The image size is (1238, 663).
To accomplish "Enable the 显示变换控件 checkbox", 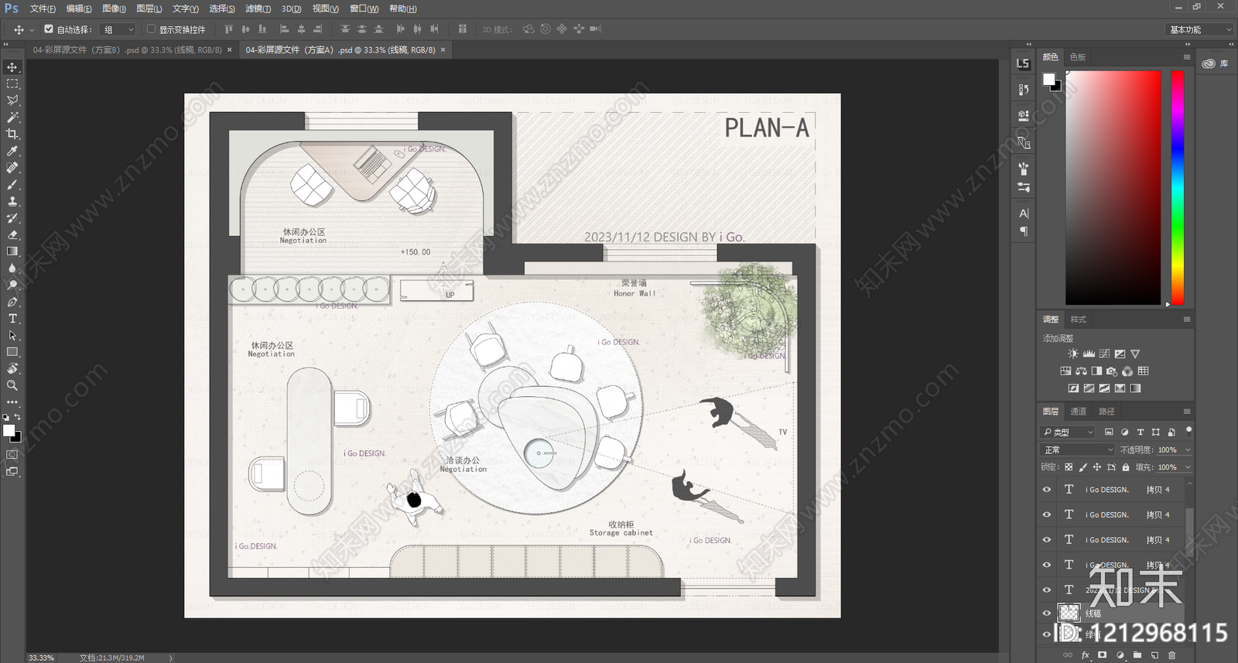I will click(x=151, y=29).
